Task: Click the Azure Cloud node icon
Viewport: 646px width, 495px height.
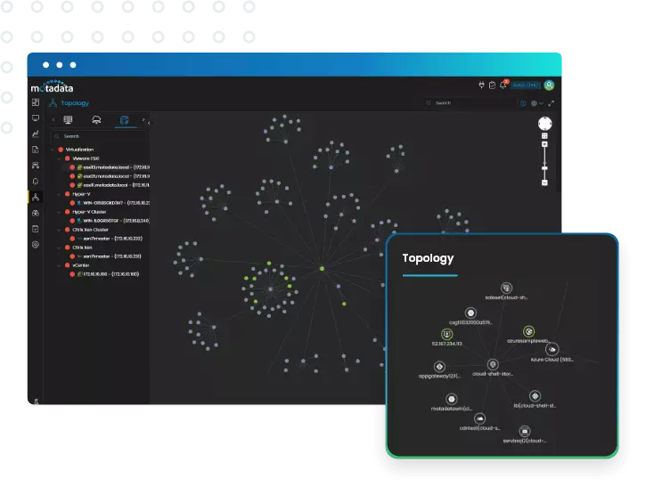Action: (x=552, y=349)
